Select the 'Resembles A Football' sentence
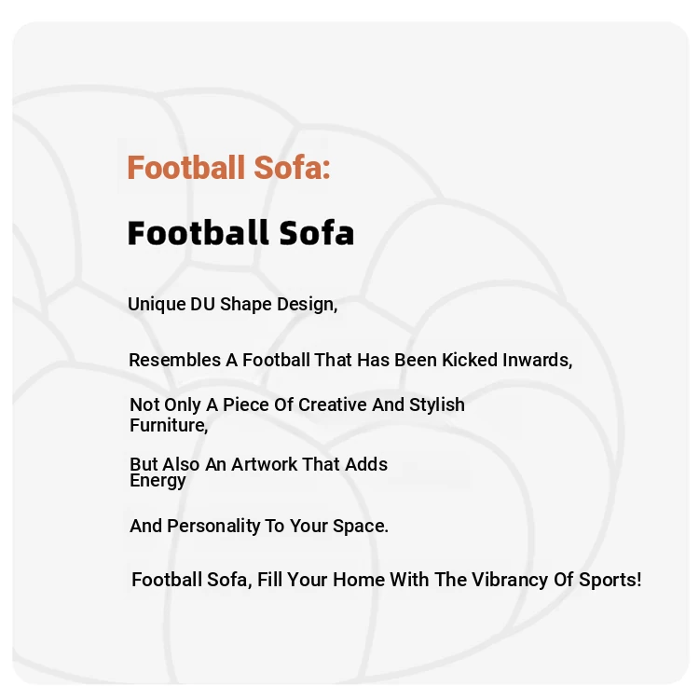699x699 pixels. pyautogui.click(x=350, y=360)
